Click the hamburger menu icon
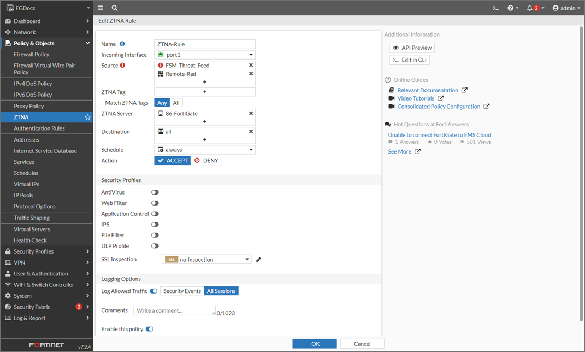Image resolution: width=585 pixels, height=352 pixels. (x=100, y=8)
